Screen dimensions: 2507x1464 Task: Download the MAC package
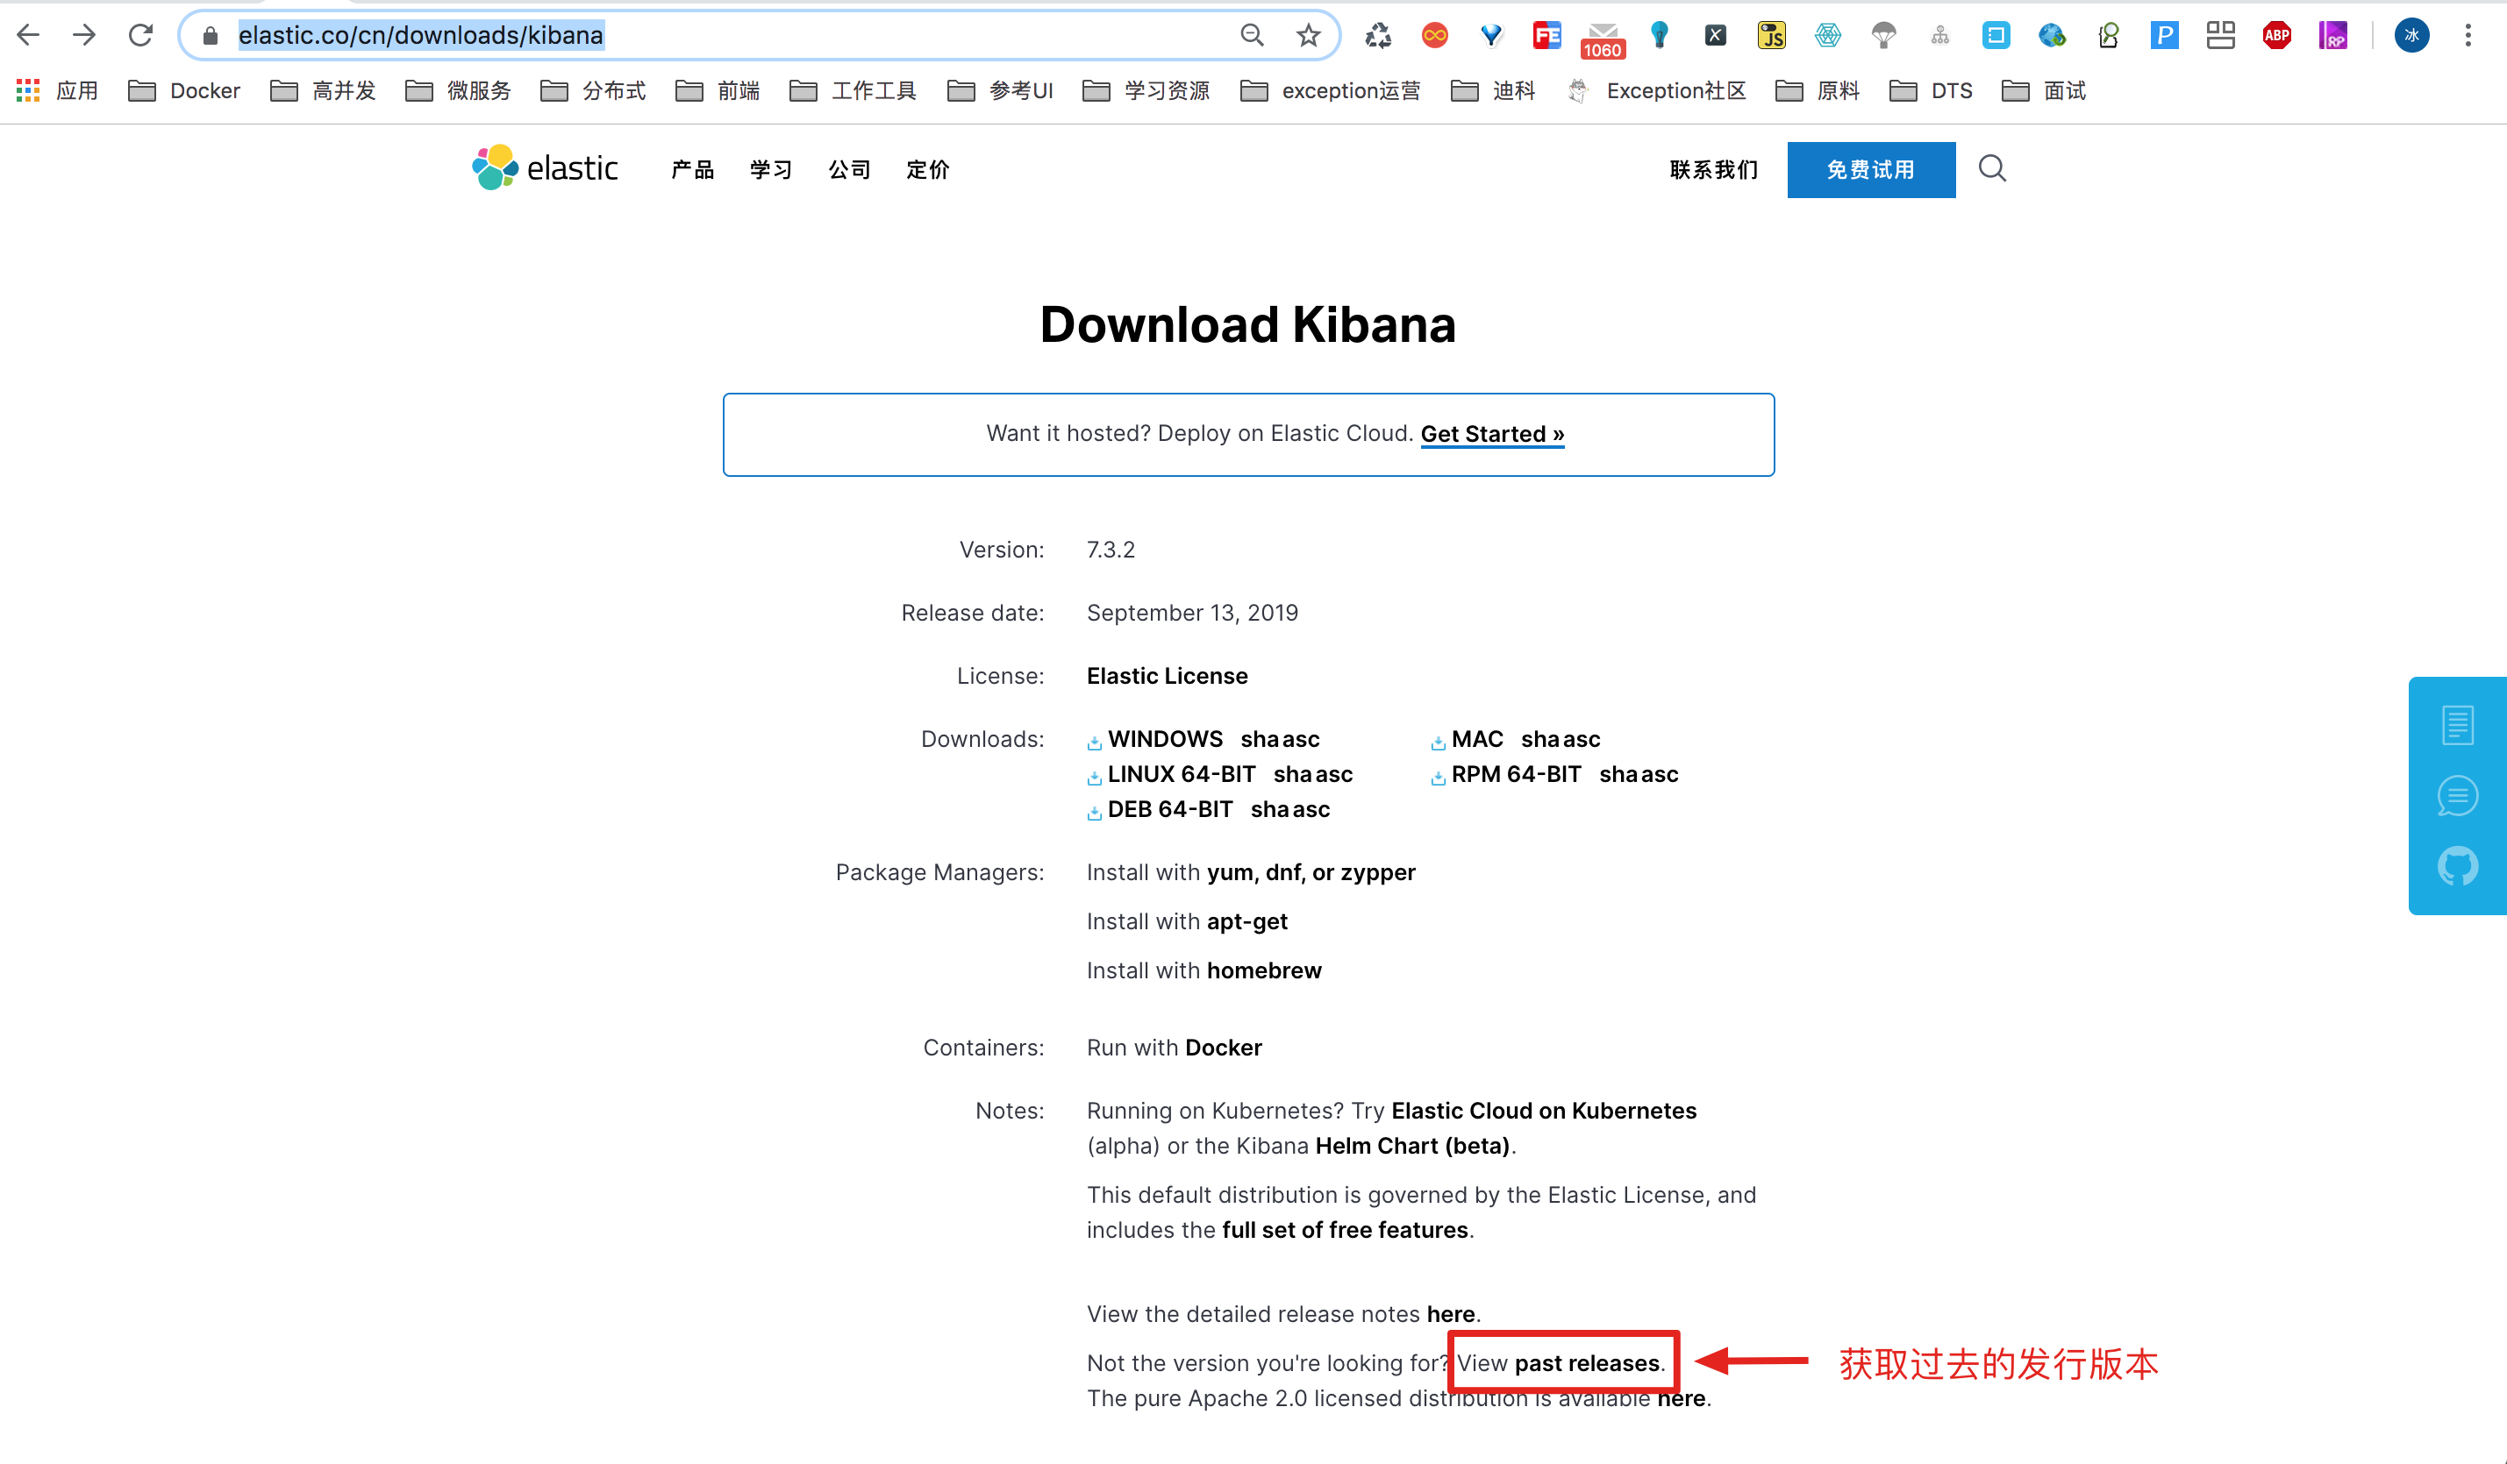tap(1477, 739)
